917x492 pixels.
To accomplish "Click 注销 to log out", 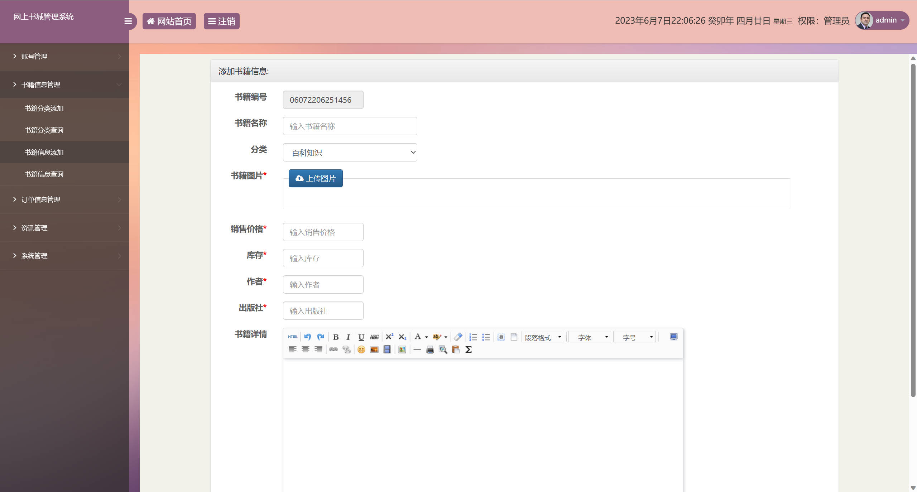I will (221, 21).
